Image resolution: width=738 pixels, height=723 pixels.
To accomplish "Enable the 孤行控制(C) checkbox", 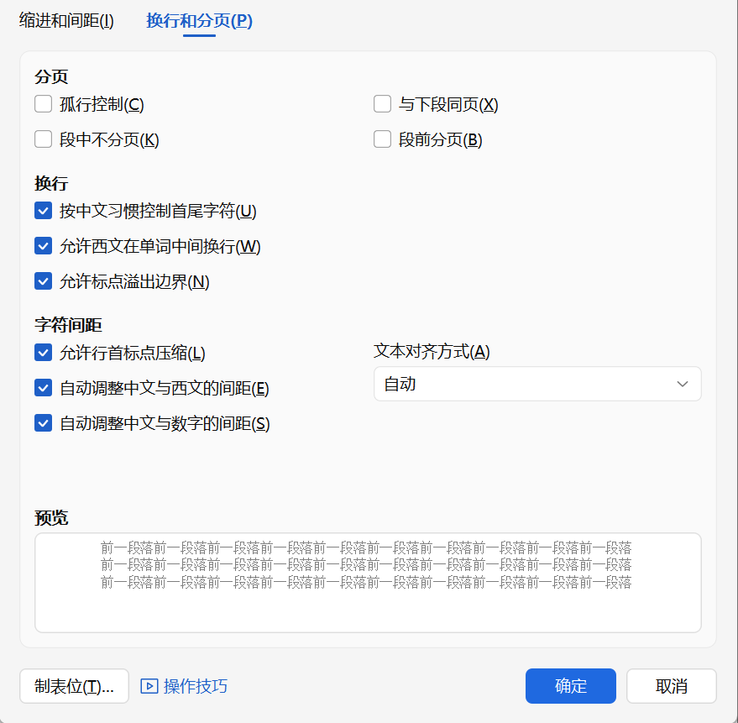I will (43, 104).
